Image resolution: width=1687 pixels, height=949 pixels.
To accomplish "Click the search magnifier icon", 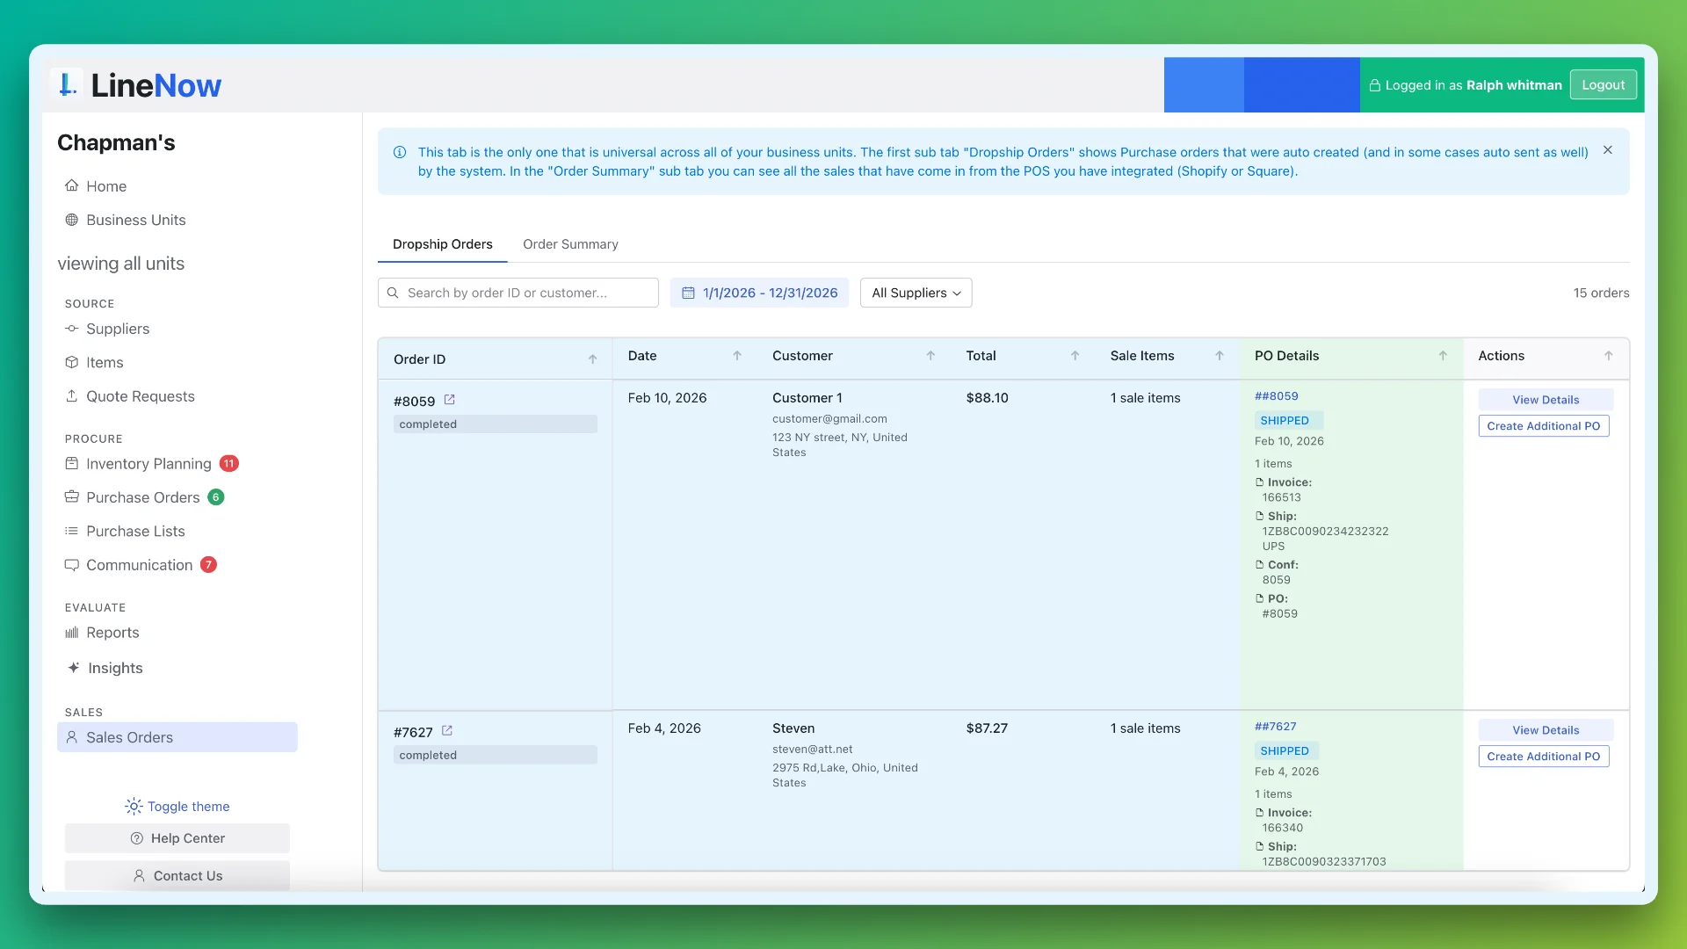I will click(393, 293).
